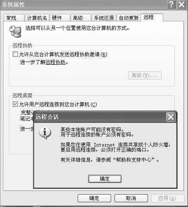Screen dimensions: 188x207
Task: Close the 系统属性 window
Action: 182,5
